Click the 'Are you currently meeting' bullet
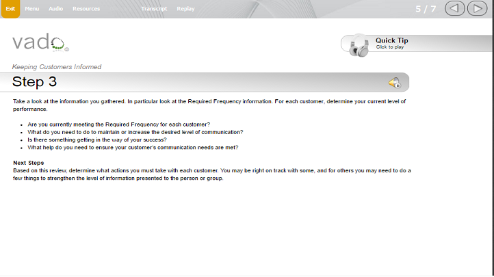The image size is (494, 277). [119, 124]
